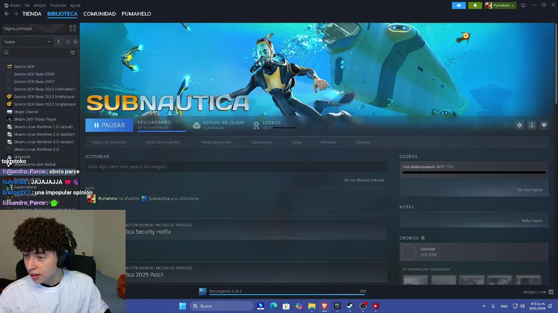The image size is (558, 313).
Task: Open File Explorer from the taskbar
Action: [x=312, y=306]
